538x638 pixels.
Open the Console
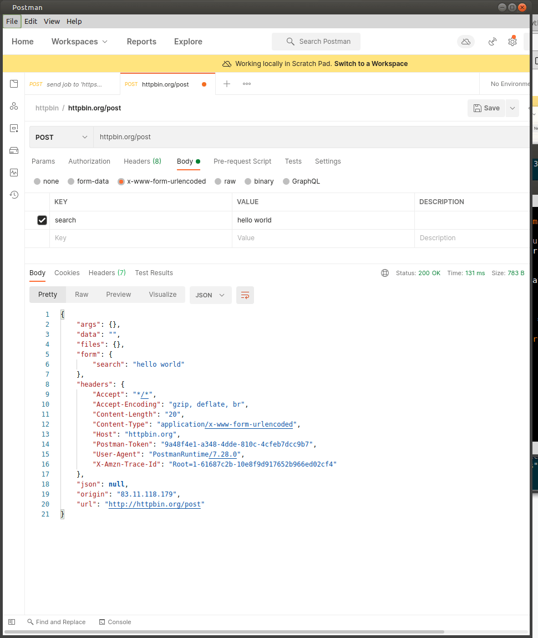(x=115, y=622)
